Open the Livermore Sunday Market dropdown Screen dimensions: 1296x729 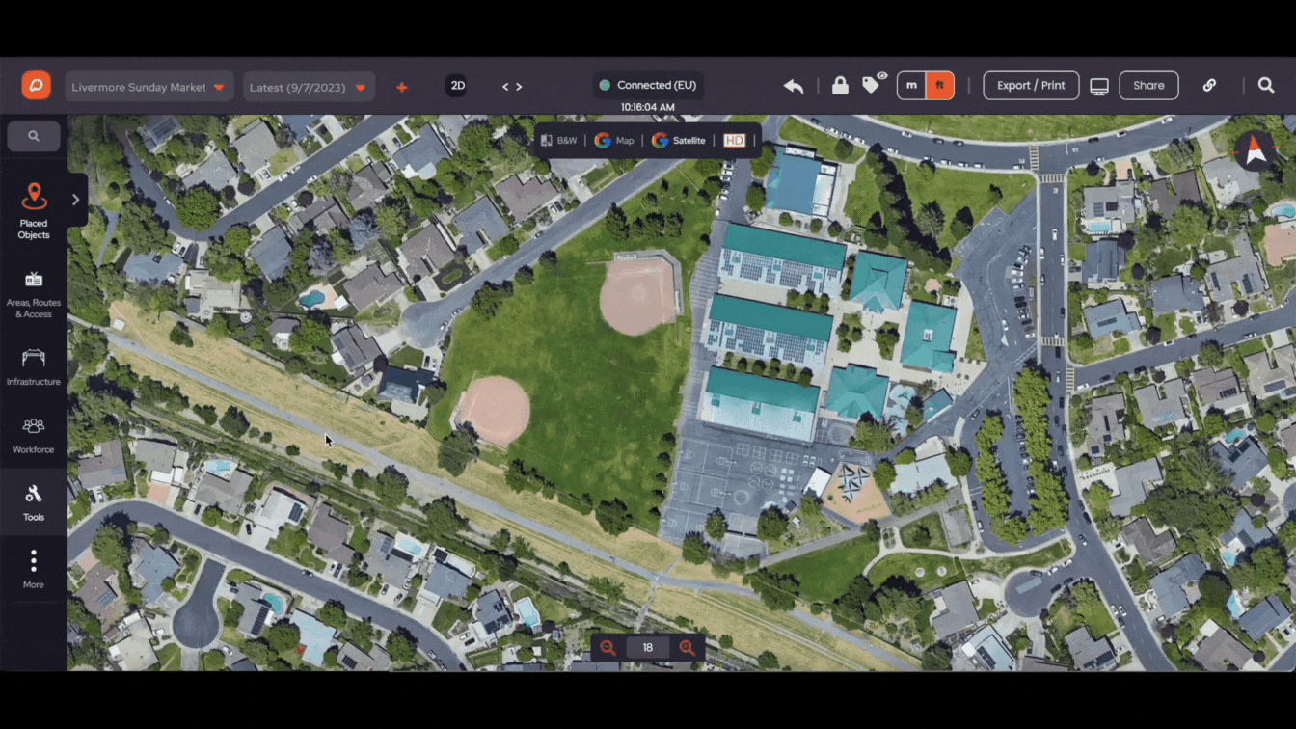pyautogui.click(x=149, y=87)
